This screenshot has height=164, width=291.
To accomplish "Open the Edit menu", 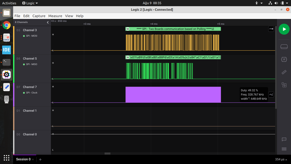I will [x=26, y=16].
